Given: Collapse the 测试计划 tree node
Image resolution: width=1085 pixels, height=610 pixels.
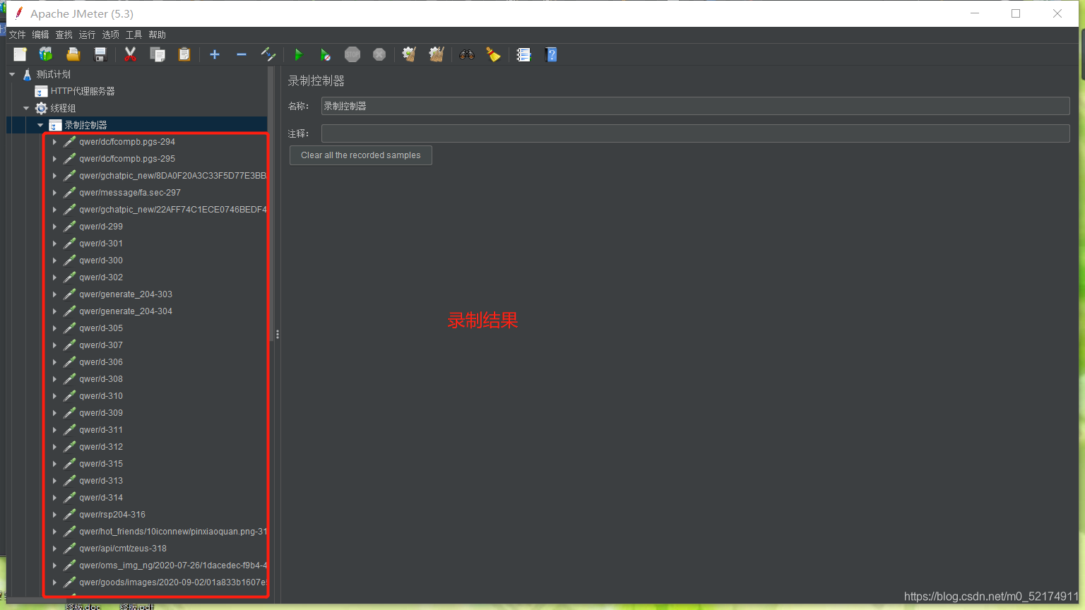Looking at the screenshot, I should click(12, 74).
